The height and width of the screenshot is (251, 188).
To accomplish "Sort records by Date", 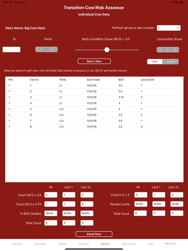I will coord(155,62).
